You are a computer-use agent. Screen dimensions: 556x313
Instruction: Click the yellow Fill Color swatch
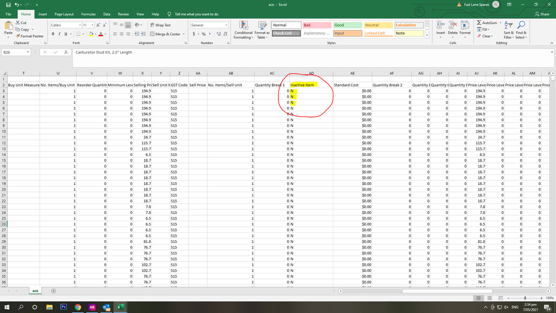coord(91,34)
